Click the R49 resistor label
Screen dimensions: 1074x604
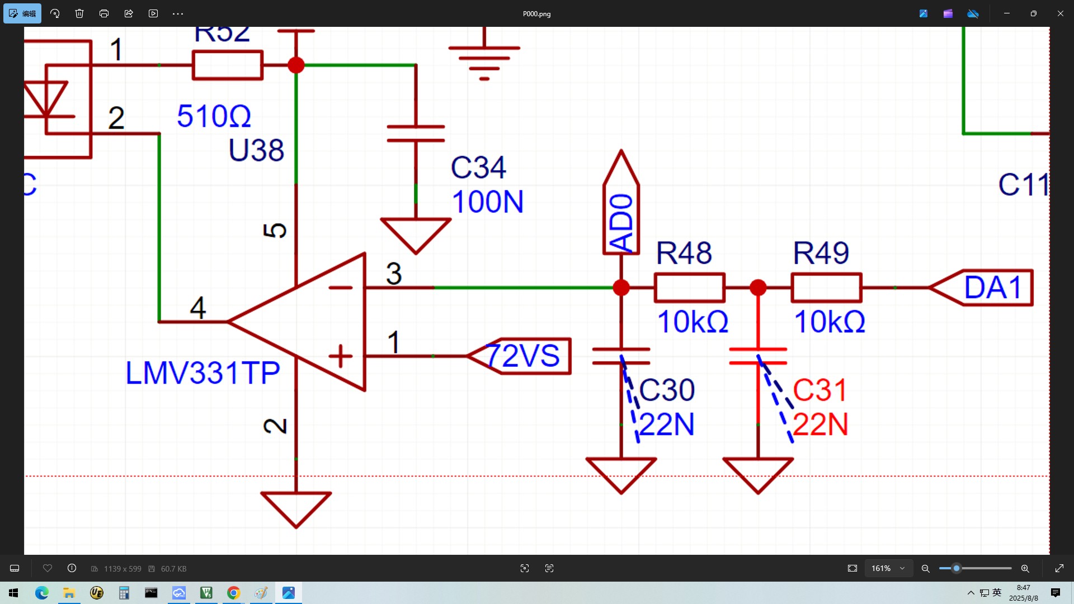click(821, 253)
